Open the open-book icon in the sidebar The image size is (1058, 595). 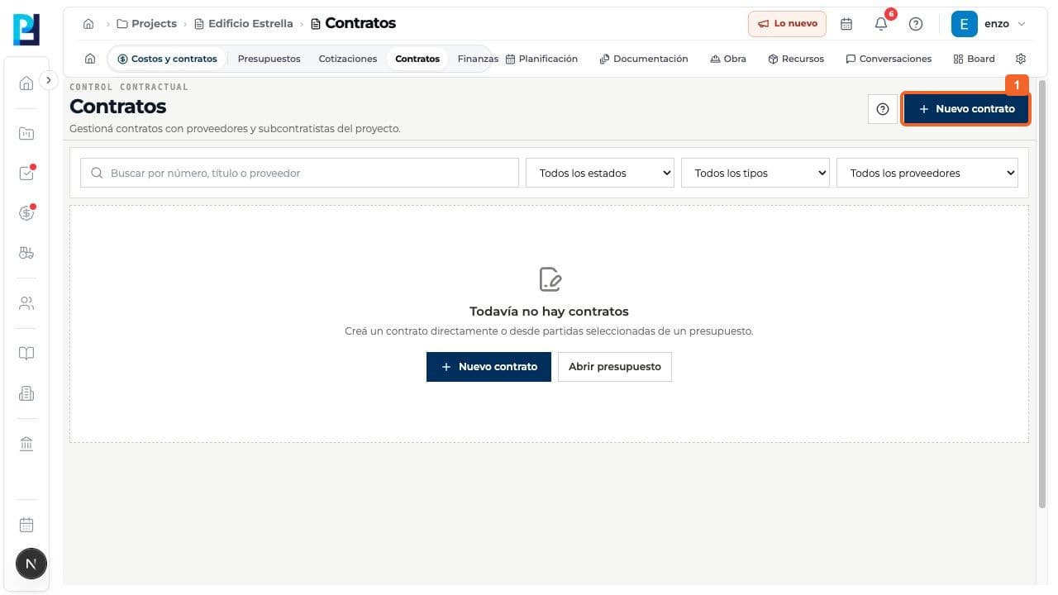[26, 354]
